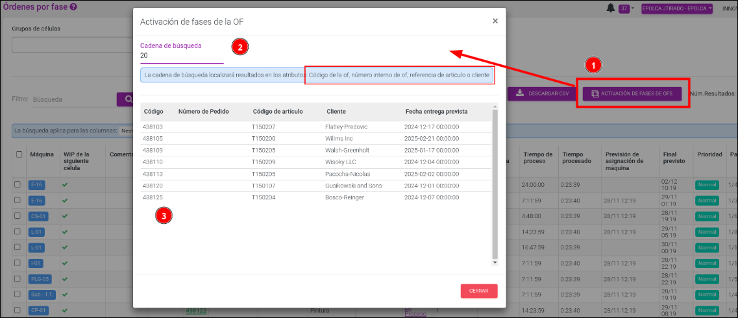
Task: Click WIP green check in the CP-01 row
Action: [66, 310]
